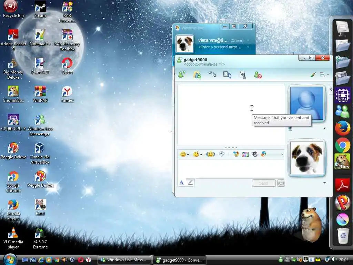Open Notepad++ desktop shortcut
This screenshot has height=265, width=353.
tap(40, 37)
